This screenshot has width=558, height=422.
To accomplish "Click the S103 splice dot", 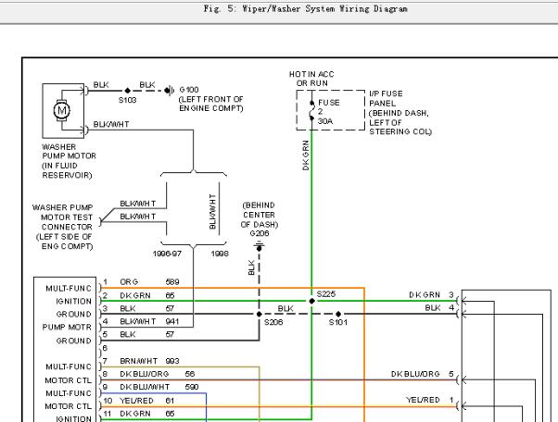I will point(127,91).
